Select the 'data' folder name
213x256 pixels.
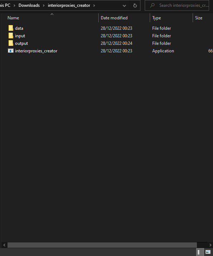coord(19,28)
